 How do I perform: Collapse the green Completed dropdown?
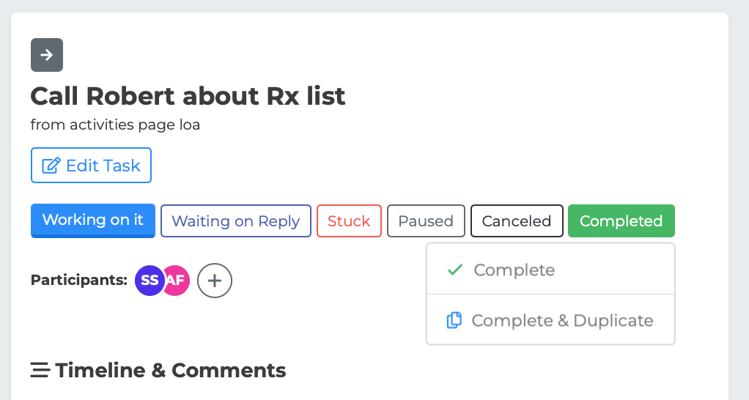click(x=621, y=221)
